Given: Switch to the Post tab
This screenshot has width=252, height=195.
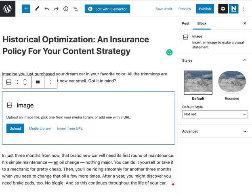Looking at the screenshot, I should coord(185,23).
